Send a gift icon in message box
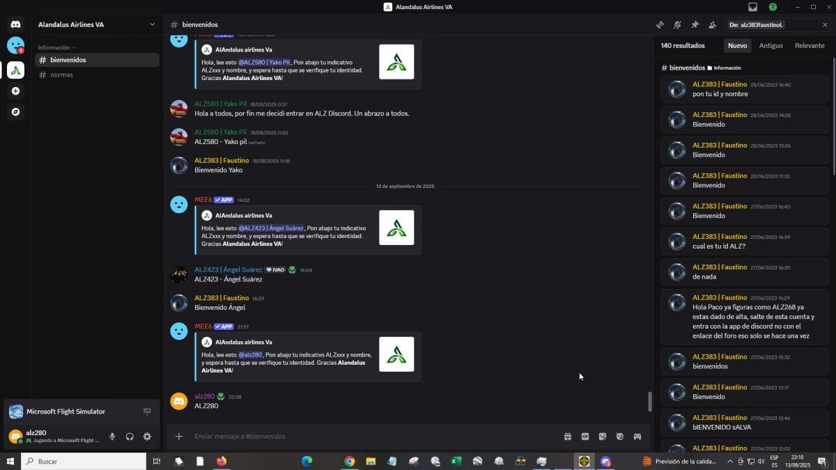This screenshot has width=836, height=470. point(568,437)
